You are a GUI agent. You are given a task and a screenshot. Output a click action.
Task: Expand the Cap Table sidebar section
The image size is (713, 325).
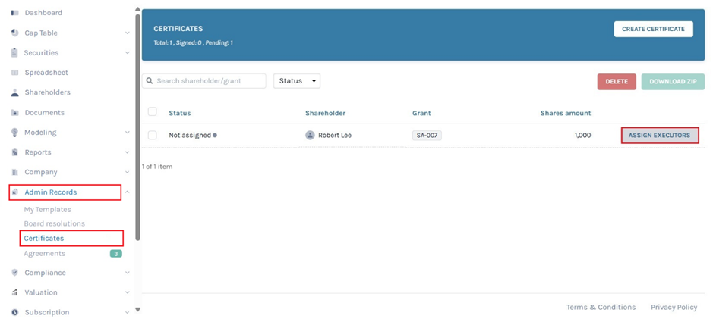[x=127, y=33]
